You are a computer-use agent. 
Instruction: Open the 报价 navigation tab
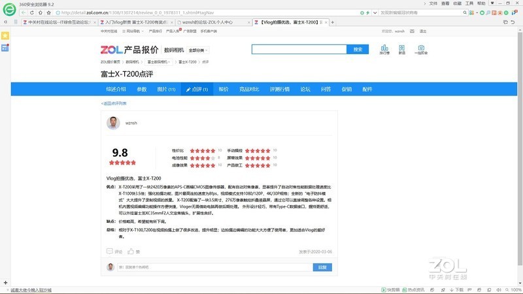[224, 90]
